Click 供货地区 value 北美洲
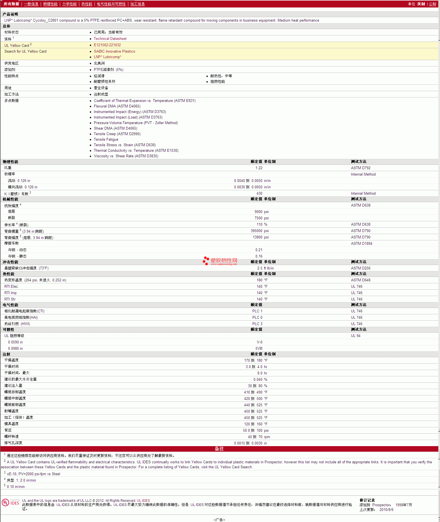 (x=99, y=63)
